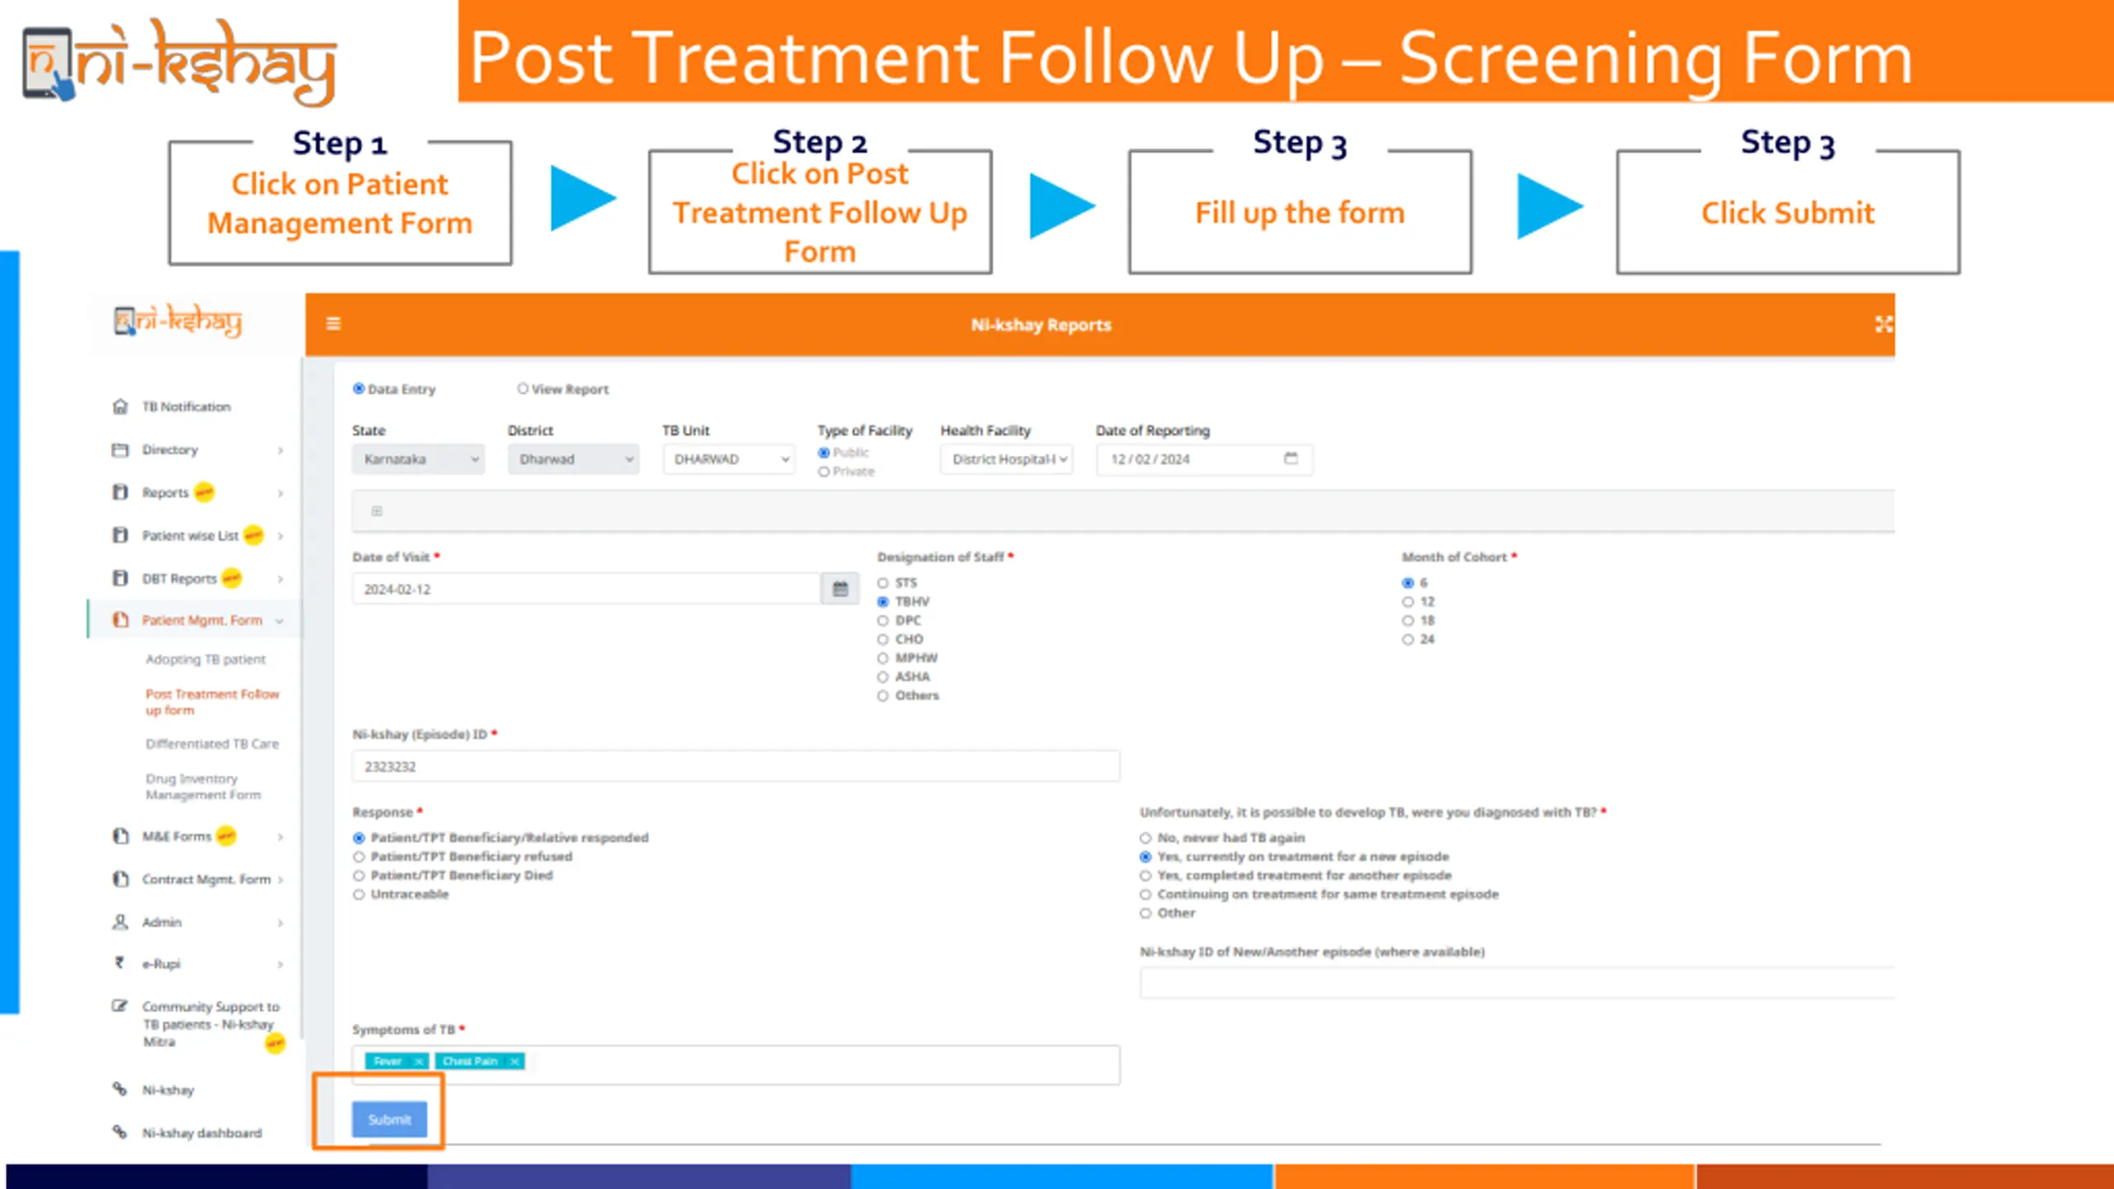The image size is (2114, 1189).
Task: Select STS as staff designation
Action: point(883,583)
